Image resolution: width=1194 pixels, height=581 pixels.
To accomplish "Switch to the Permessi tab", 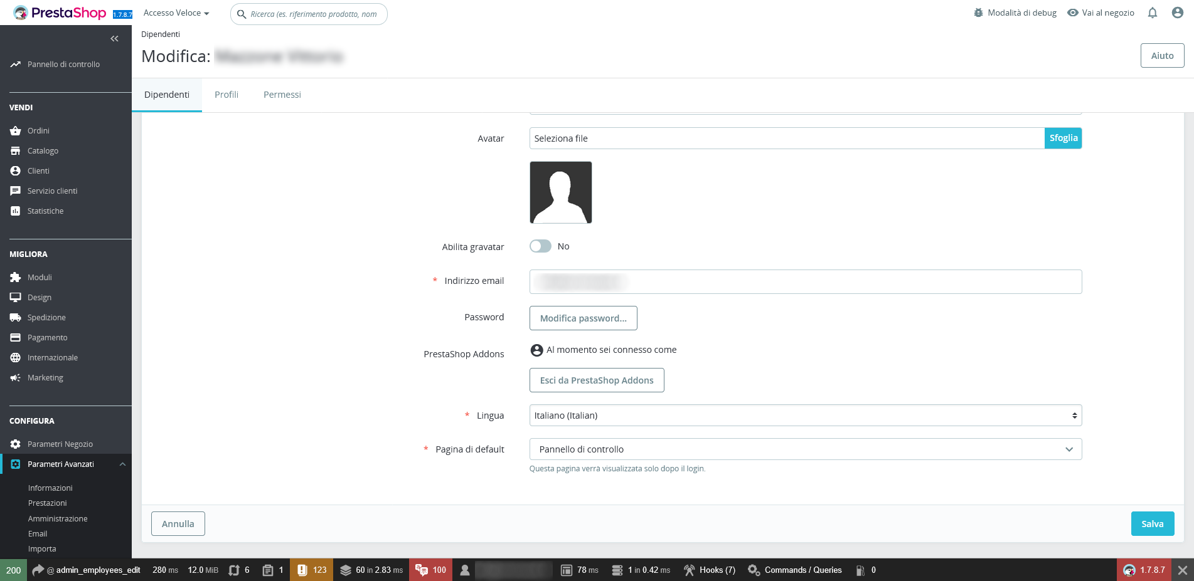I will [x=282, y=95].
